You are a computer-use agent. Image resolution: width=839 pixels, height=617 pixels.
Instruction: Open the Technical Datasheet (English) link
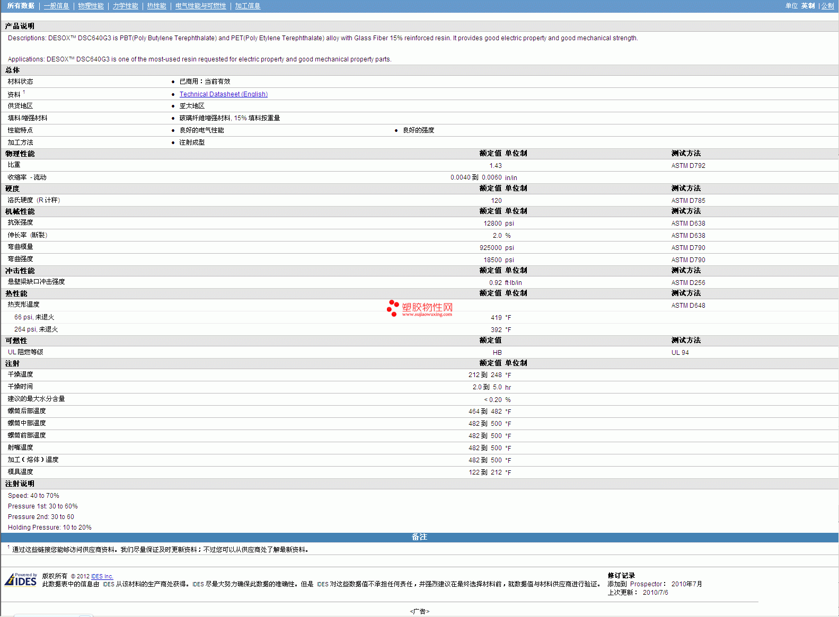tap(224, 94)
